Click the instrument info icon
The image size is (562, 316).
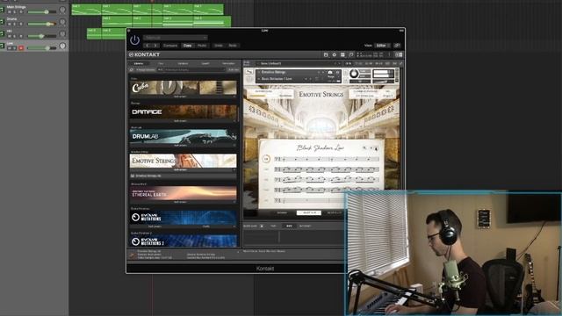(x=337, y=72)
